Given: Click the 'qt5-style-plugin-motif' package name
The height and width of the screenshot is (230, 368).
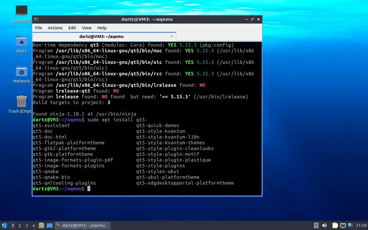Looking at the screenshot, I should [x=168, y=154].
